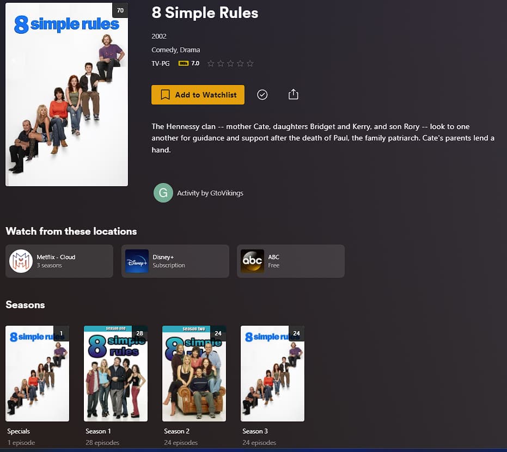Click the Disney+ logo icon
The width and height of the screenshot is (507, 452).
click(137, 261)
